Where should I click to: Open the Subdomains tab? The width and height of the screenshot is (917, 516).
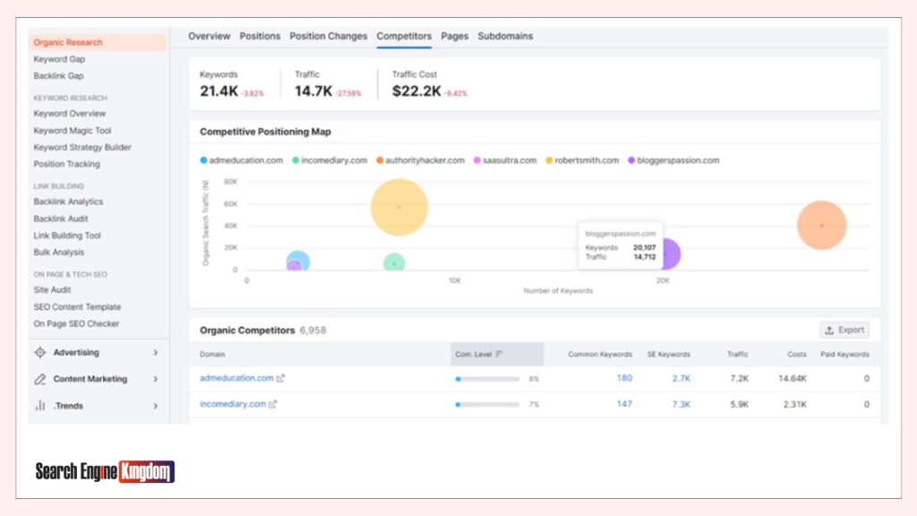click(505, 36)
